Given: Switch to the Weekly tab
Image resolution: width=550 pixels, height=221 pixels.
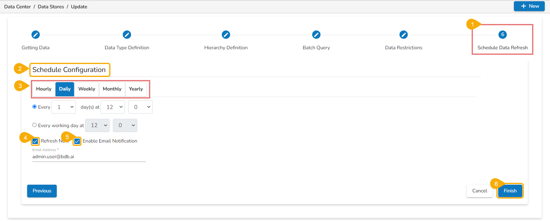Looking at the screenshot, I should pyautogui.click(x=87, y=89).
